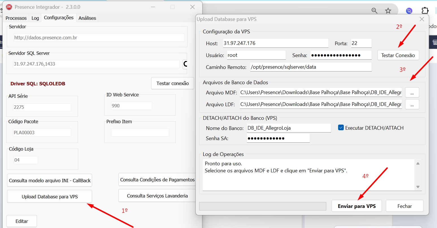Browse for the Arquivo MDF file

(412, 92)
